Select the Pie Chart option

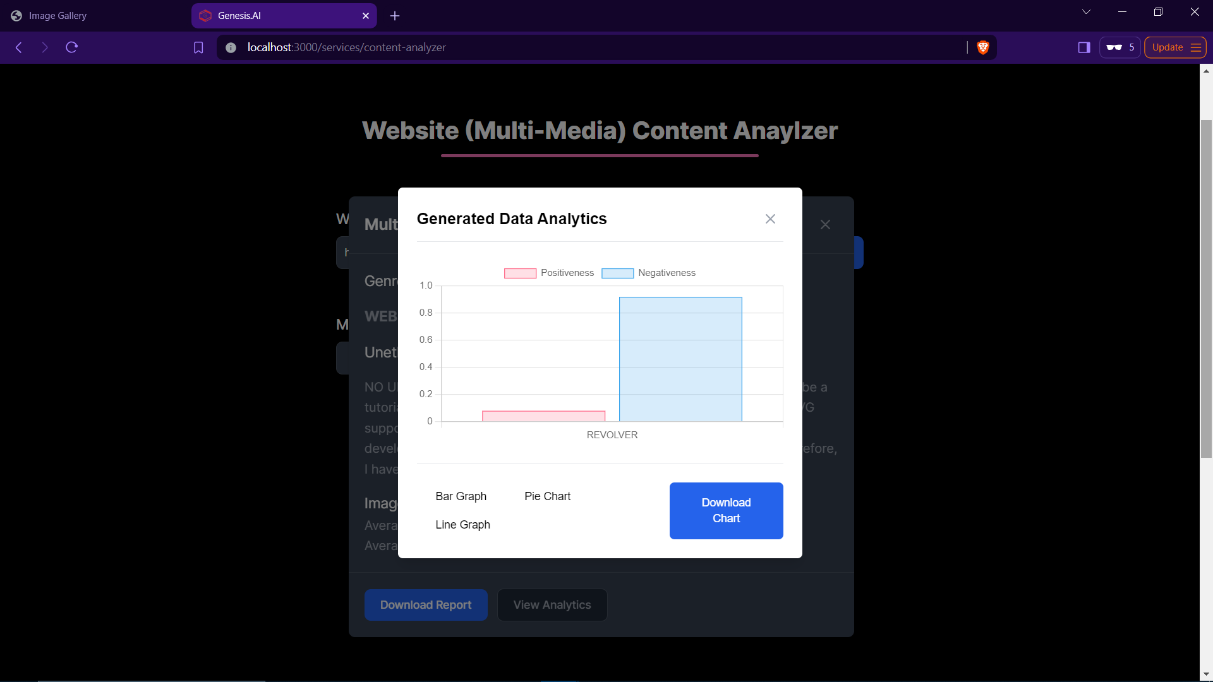point(547,496)
